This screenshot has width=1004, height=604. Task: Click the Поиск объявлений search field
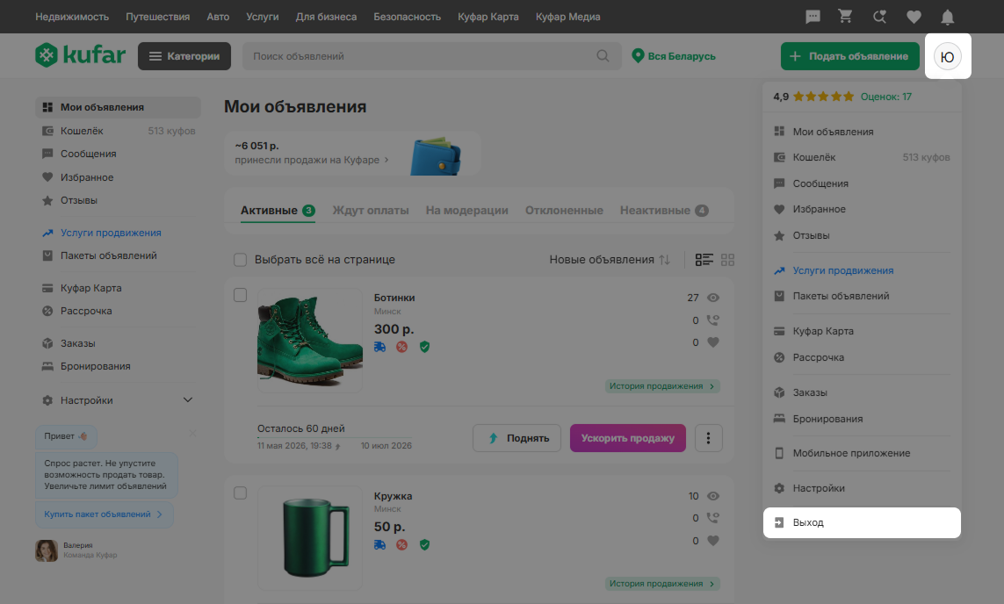click(x=431, y=56)
